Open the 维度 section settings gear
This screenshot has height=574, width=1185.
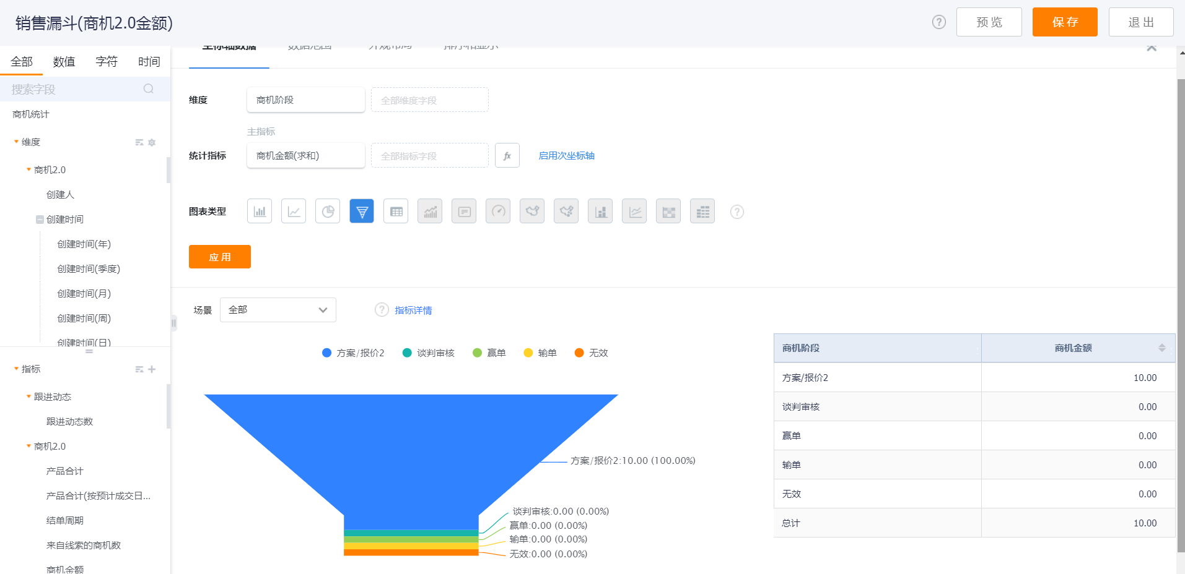(152, 142)
